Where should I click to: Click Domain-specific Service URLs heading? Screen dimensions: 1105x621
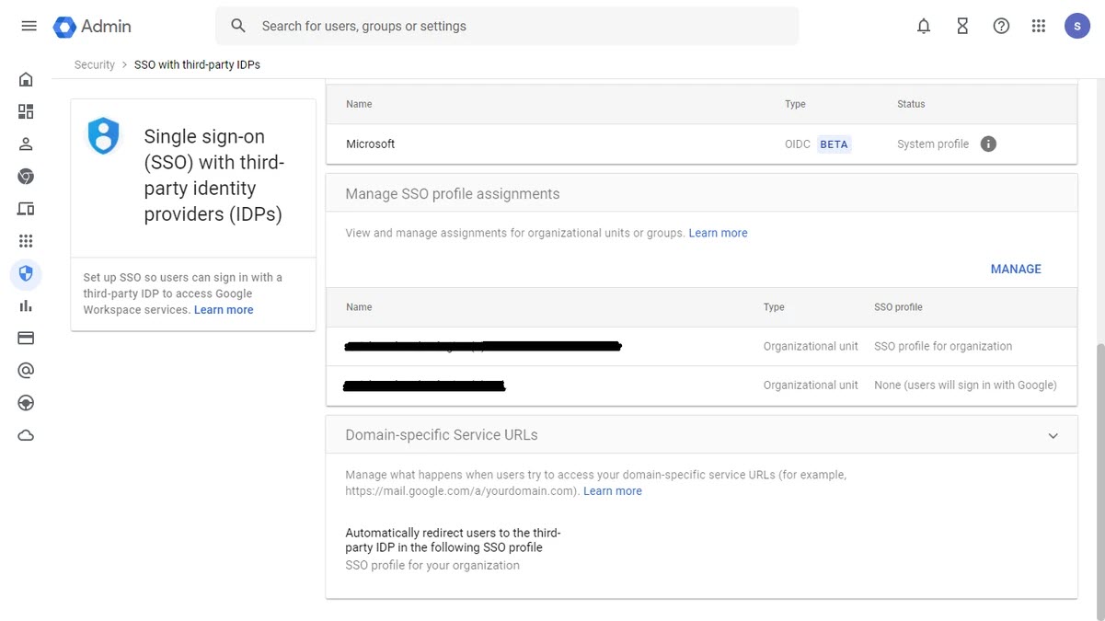click(x=442, y=435)
